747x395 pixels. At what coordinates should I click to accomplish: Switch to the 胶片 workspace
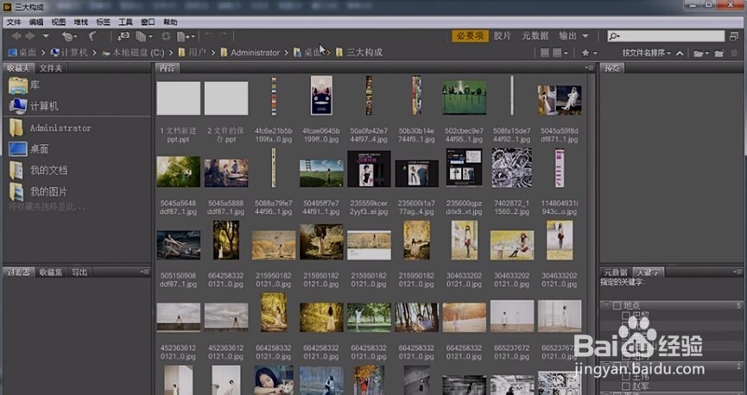tap(502, 36)
